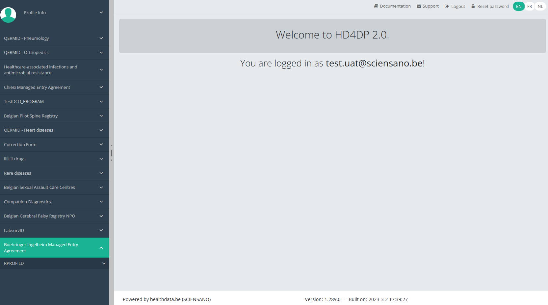Switch language to NL
Image resolution: width=548 pixels, height=305 pixels.
540,7
